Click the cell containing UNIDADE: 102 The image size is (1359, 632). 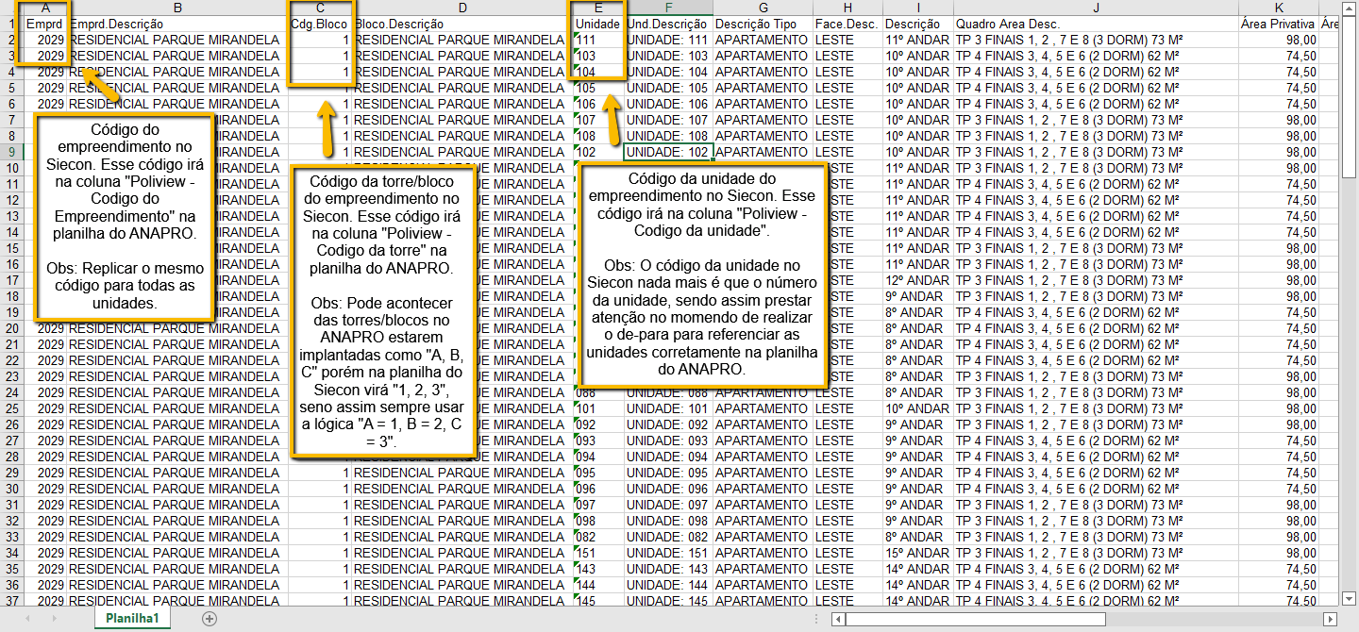[668, 152]
